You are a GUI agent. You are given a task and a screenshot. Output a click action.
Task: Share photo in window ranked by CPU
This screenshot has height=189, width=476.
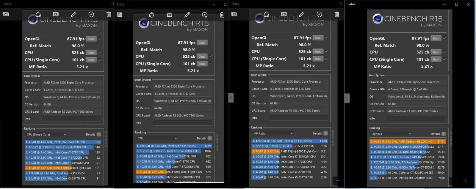coord(152,15)
